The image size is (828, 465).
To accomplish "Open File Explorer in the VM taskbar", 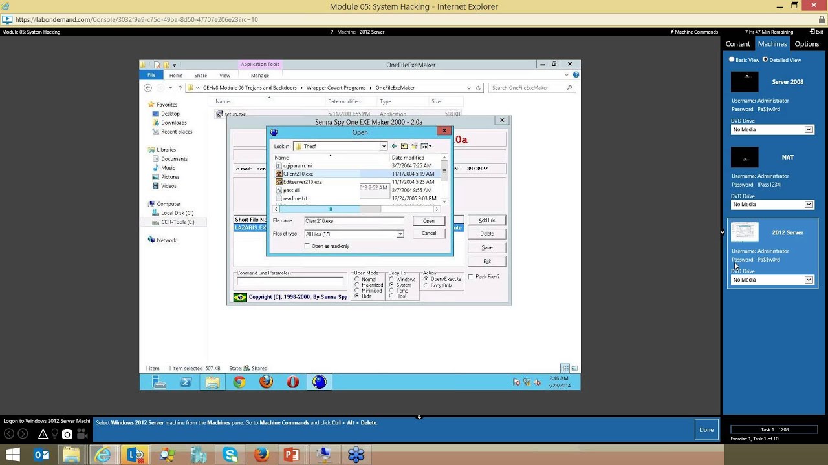I will (x=213, y=382).
